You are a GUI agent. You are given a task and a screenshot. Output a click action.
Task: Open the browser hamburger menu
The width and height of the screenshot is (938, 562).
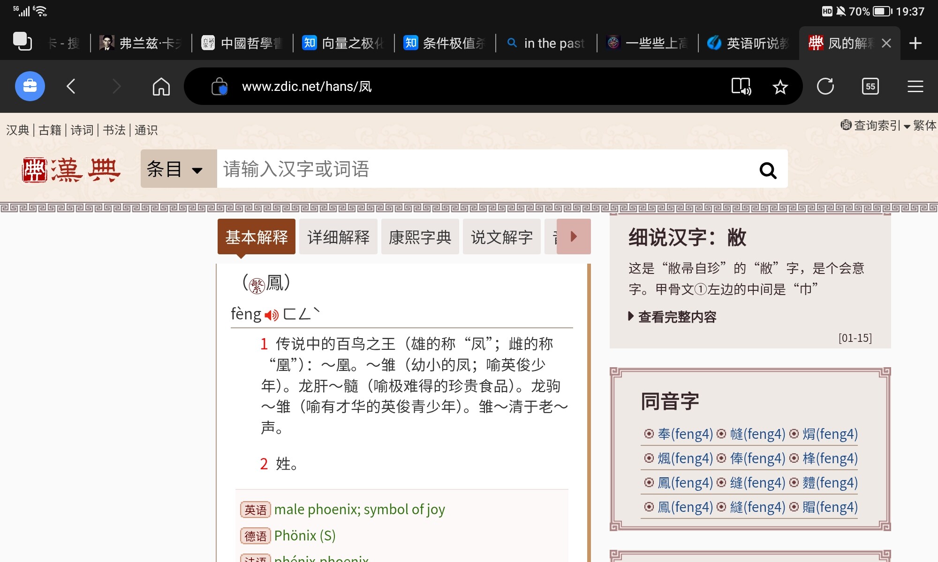(915, 87)
